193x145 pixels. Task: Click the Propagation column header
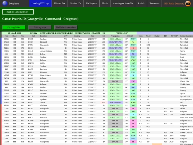pyautogui.click(x=115, y=36)
